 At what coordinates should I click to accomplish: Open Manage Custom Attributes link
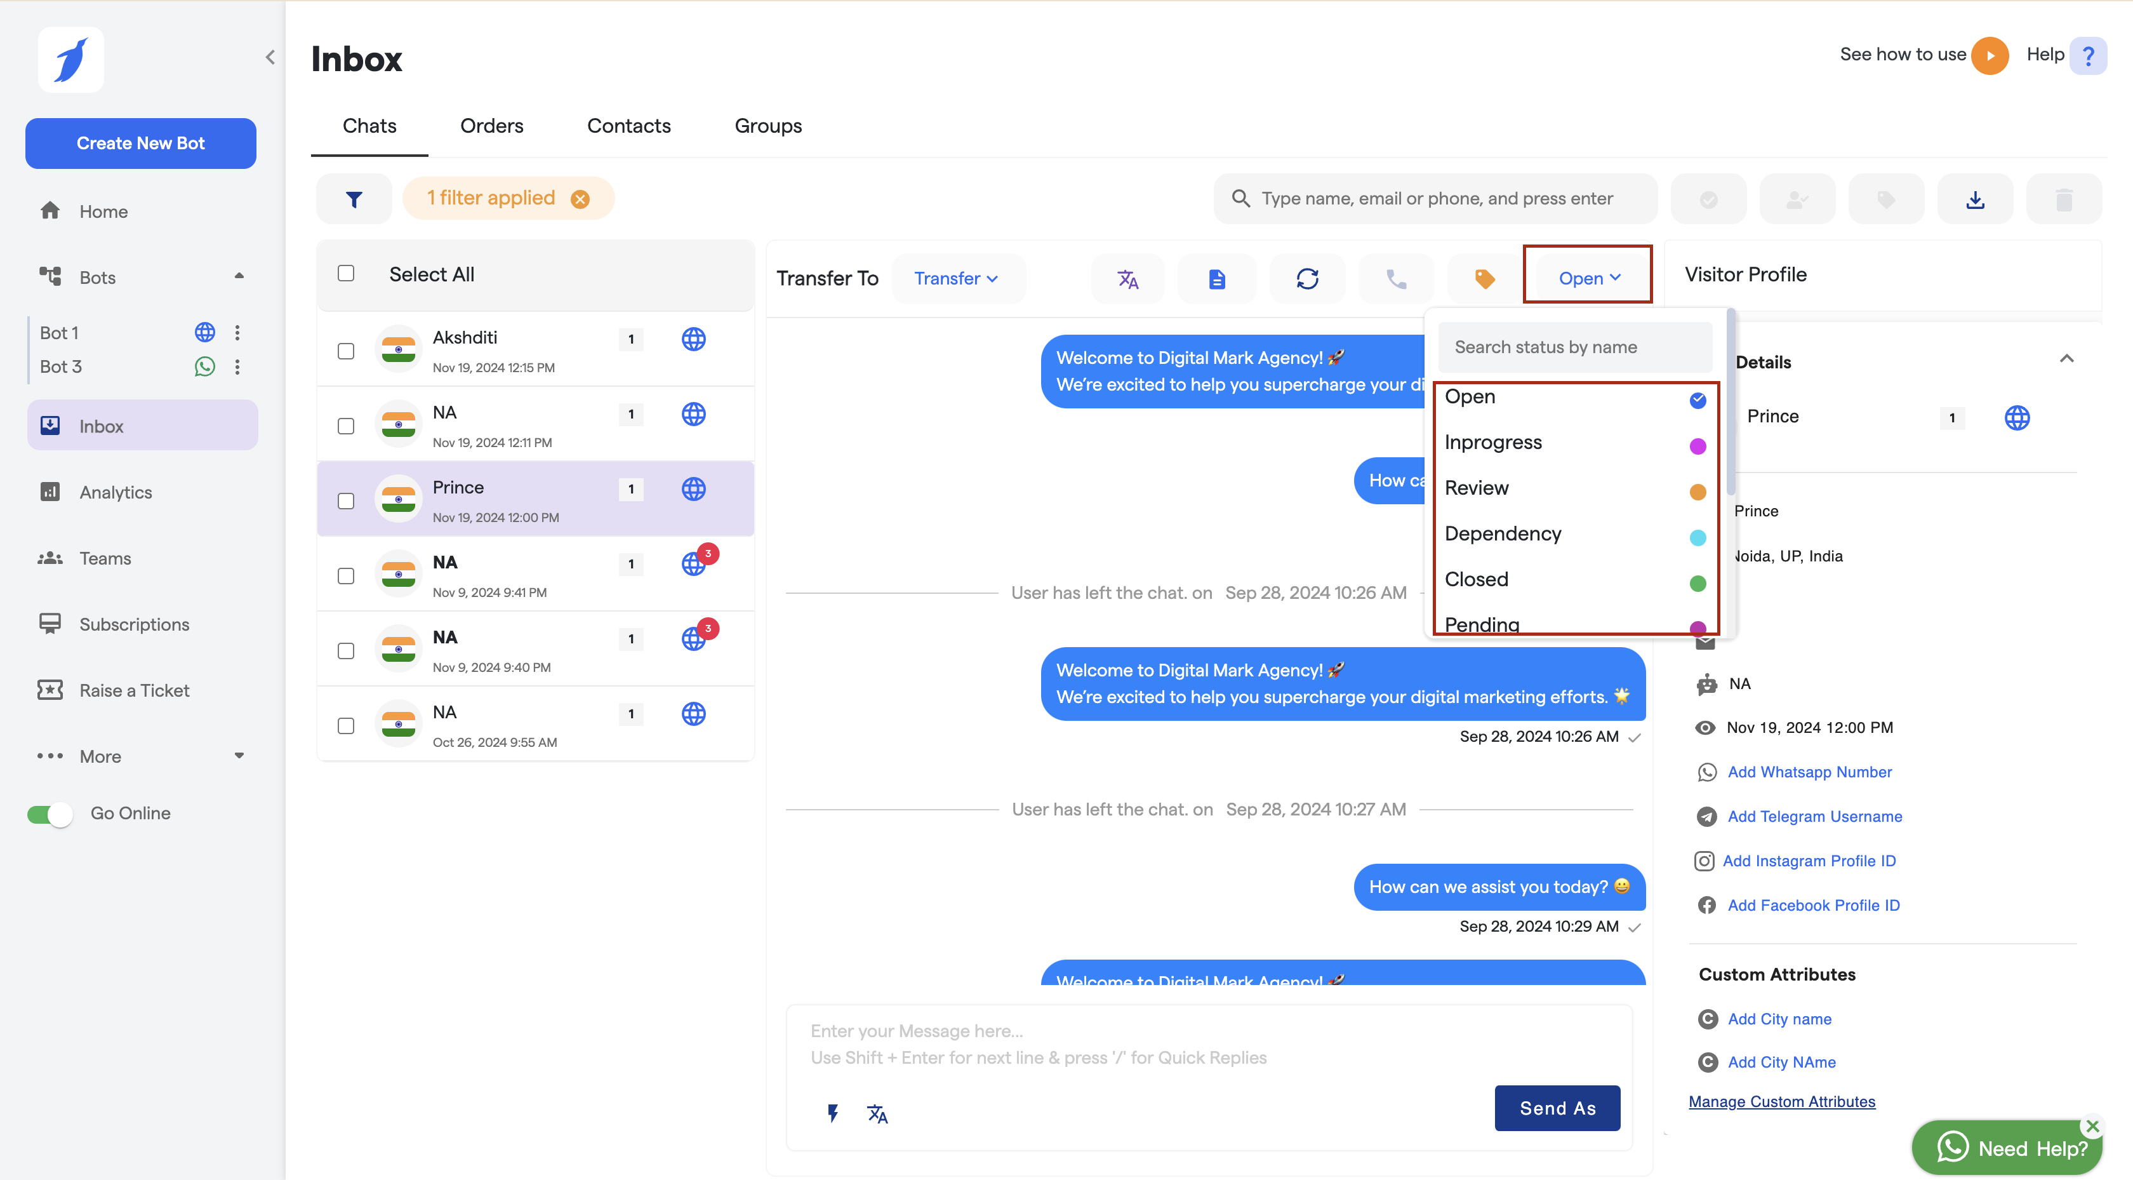pos(1781,1101)
